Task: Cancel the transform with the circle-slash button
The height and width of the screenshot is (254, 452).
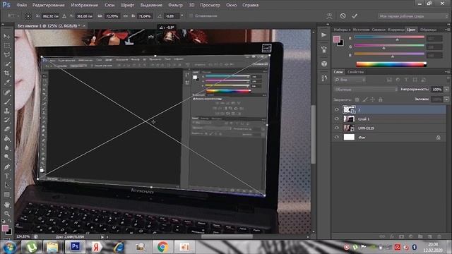Action: point(343,16)
